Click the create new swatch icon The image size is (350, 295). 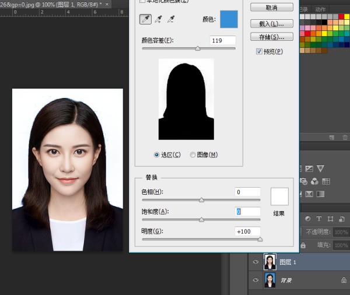(331, 137)
